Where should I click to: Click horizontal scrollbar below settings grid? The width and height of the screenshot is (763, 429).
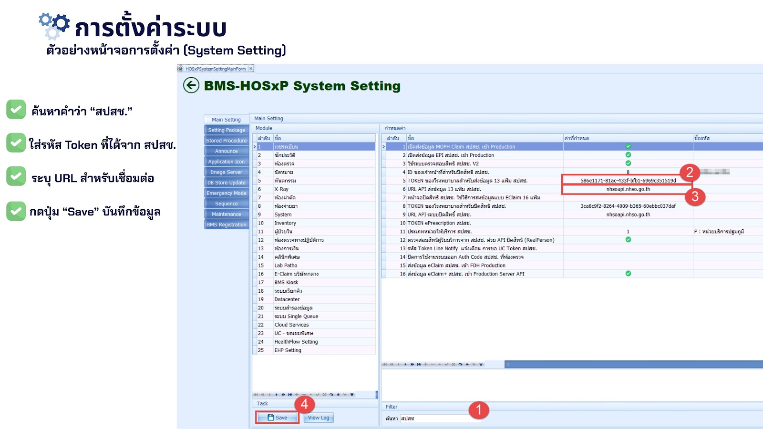[634, 364]
